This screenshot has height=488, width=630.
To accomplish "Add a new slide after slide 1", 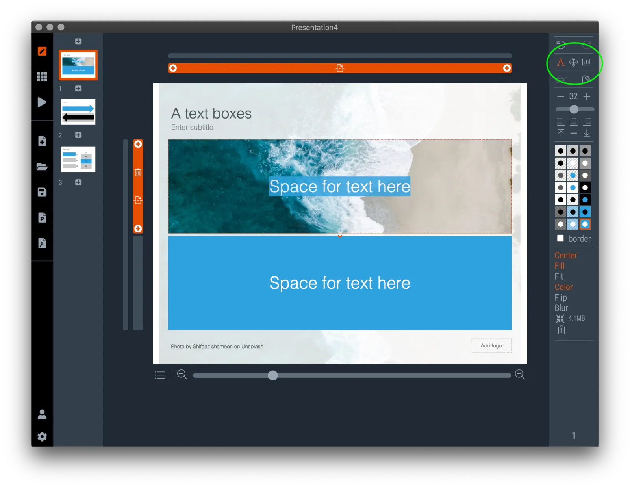I will click(x=78, y=89).
